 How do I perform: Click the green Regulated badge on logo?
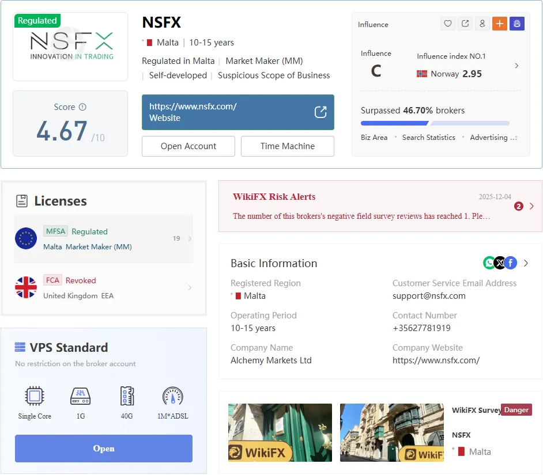point(37,20)
